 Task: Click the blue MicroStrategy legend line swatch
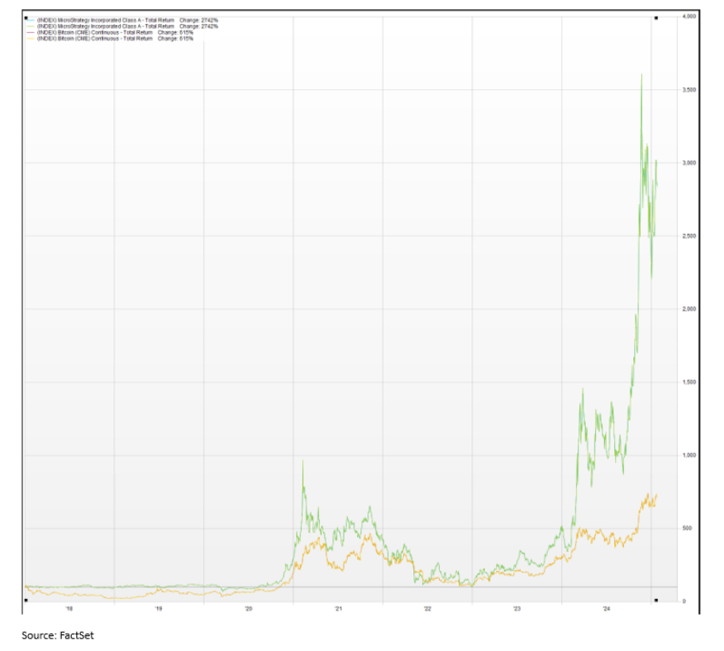[x=31, y=21]
